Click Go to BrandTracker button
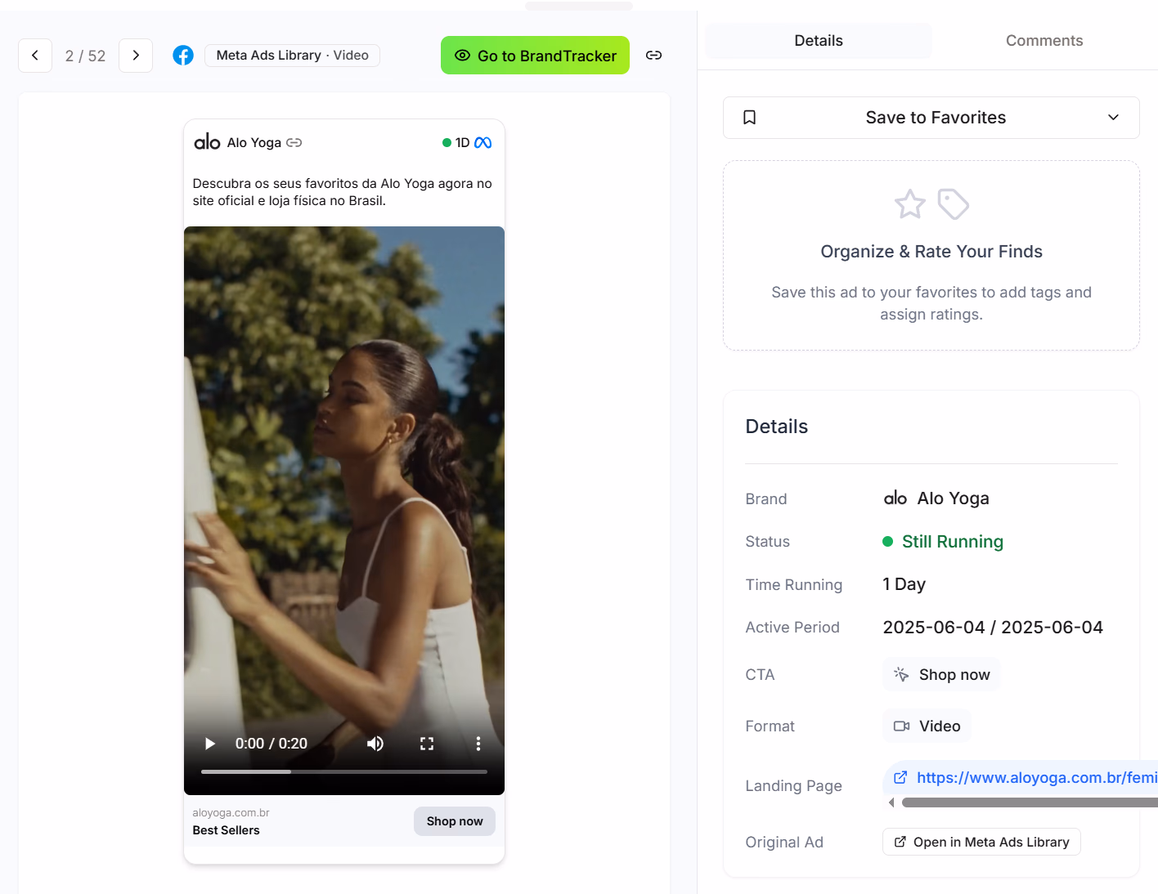The width and height of the screenshot is (1158, 894). 535,56
